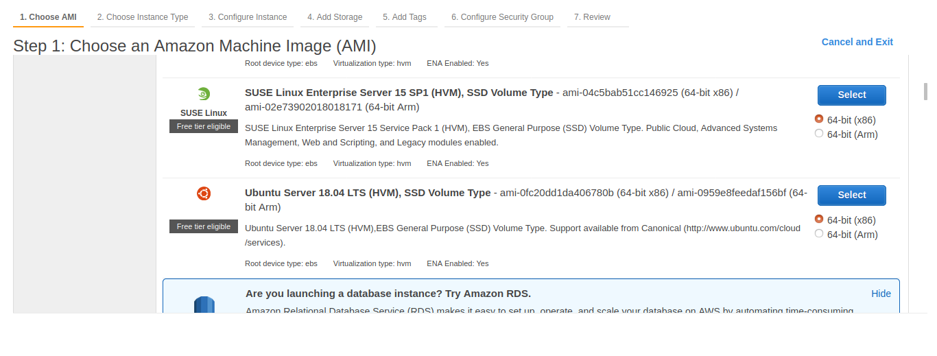Click Select for SUSE Linux Enterprise Server

852,95
